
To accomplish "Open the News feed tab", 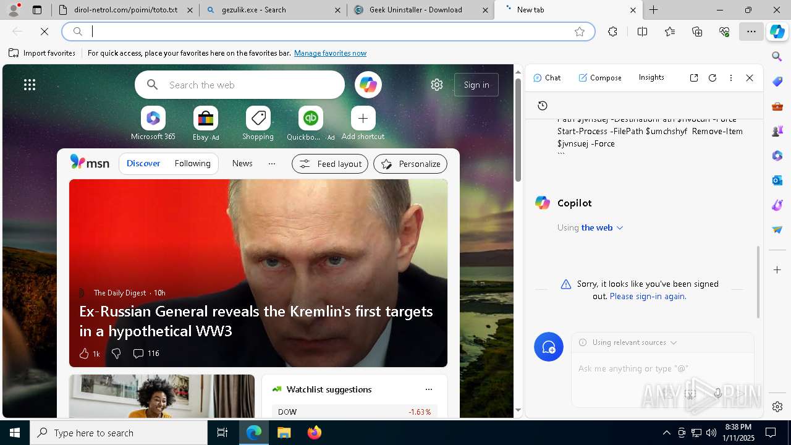I will [242, 163].
